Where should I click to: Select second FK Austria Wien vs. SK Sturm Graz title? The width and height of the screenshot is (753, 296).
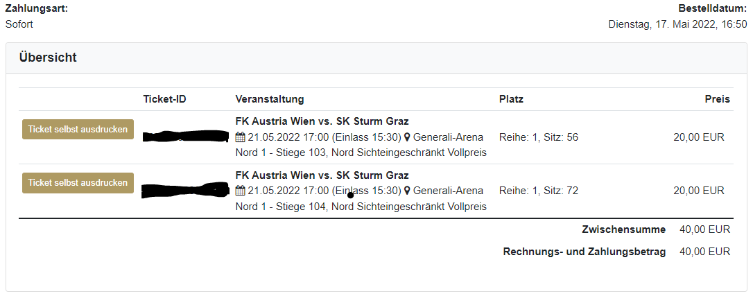pyautogui.click(x=322, y=175)
